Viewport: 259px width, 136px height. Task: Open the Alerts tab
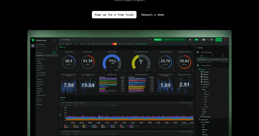[109, 44]
